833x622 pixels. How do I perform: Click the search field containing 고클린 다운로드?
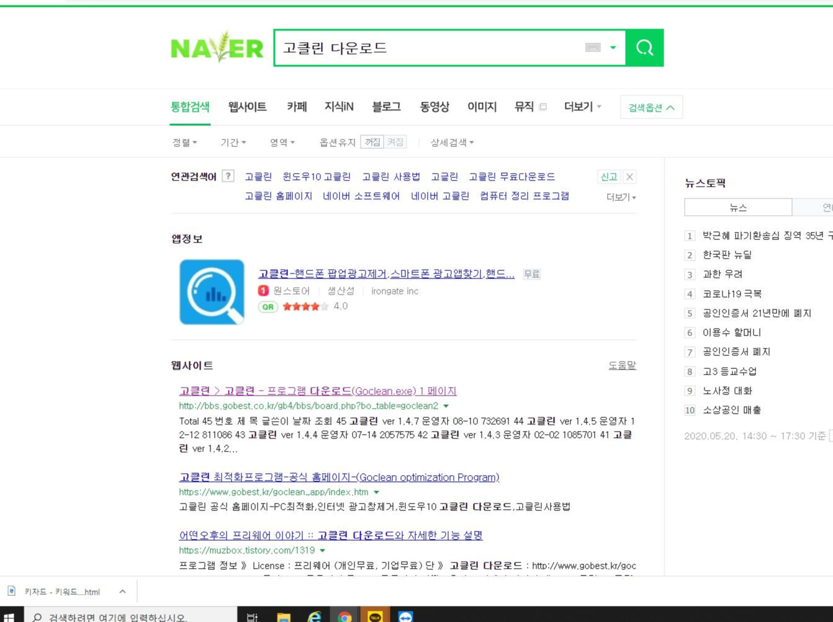[428, 48]
